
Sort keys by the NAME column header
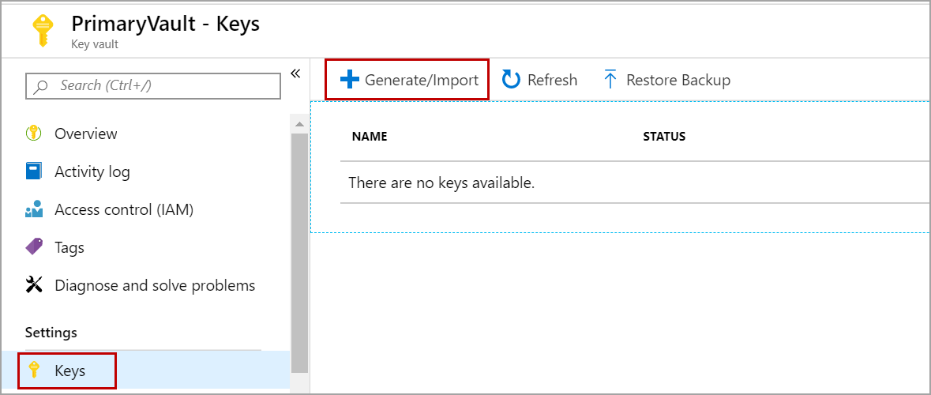(x=370, y=137)
